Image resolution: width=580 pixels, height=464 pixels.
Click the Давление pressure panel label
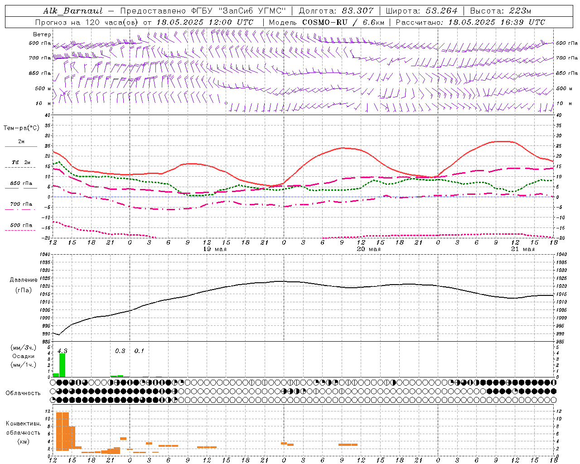click(x=24, y=280)
